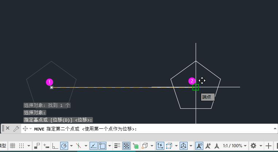Image resolution: width=278 pixels, height=152 pixels.
Task: Toggle dynamic UCS icon
Action: [160, 146]
